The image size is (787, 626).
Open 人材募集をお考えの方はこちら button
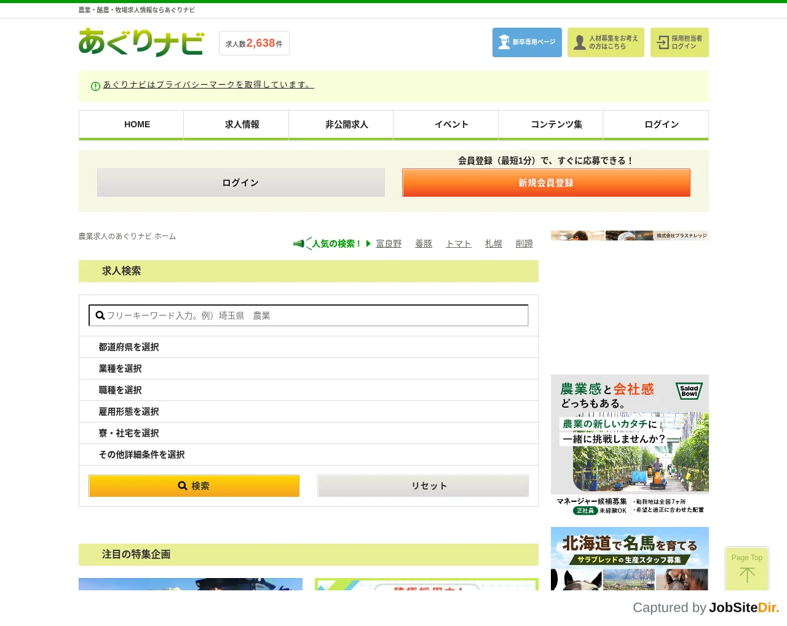(x=606, y=42)
